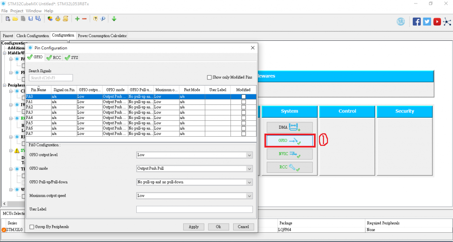
Task: Switch to the Clock Configuration tab
Action: point(32,36)
